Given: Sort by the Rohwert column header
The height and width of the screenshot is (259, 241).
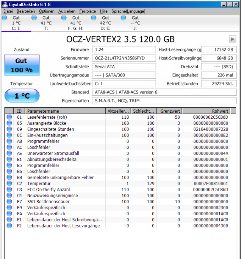Looking at the screenshot, I should coord(206,111).
